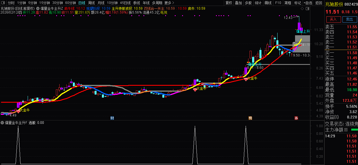This screenshot has height=165, width=358.
Task: Toggle 复权 price adjustment
Action: [x=229, y=3]
